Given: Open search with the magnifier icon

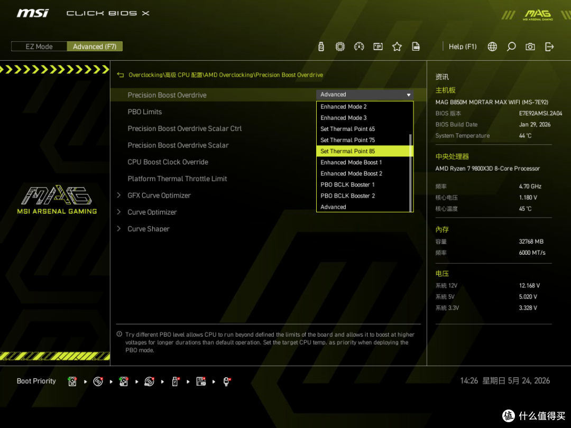Looking at the screenshot, I should (511, 46).
